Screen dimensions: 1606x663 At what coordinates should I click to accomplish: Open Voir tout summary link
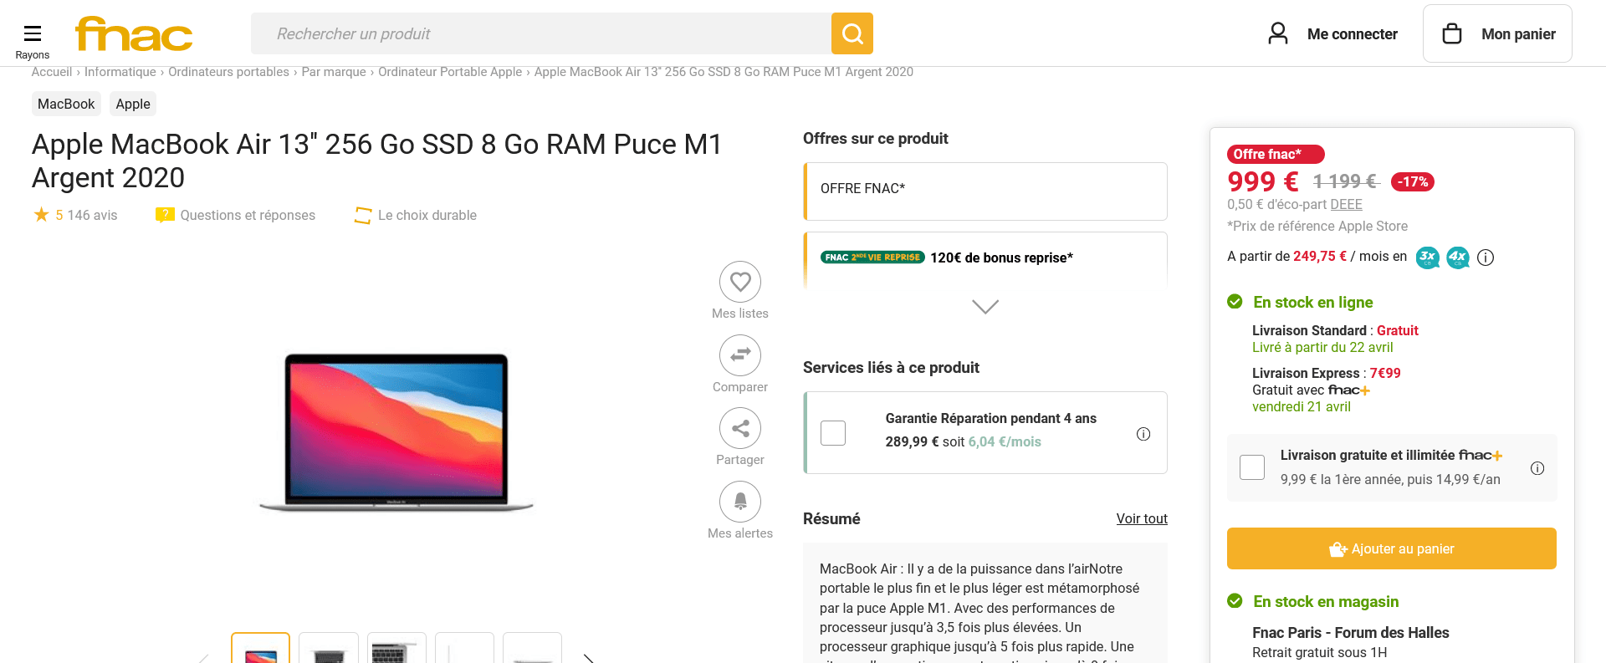tap(1142, 518)
